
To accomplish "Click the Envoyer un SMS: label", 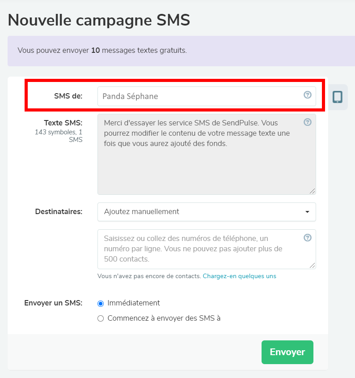I will click(x=53, y=303).
